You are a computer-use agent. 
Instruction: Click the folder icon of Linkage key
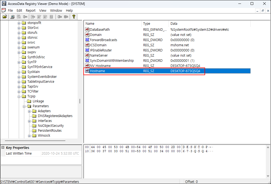click(x=29, y=101)
